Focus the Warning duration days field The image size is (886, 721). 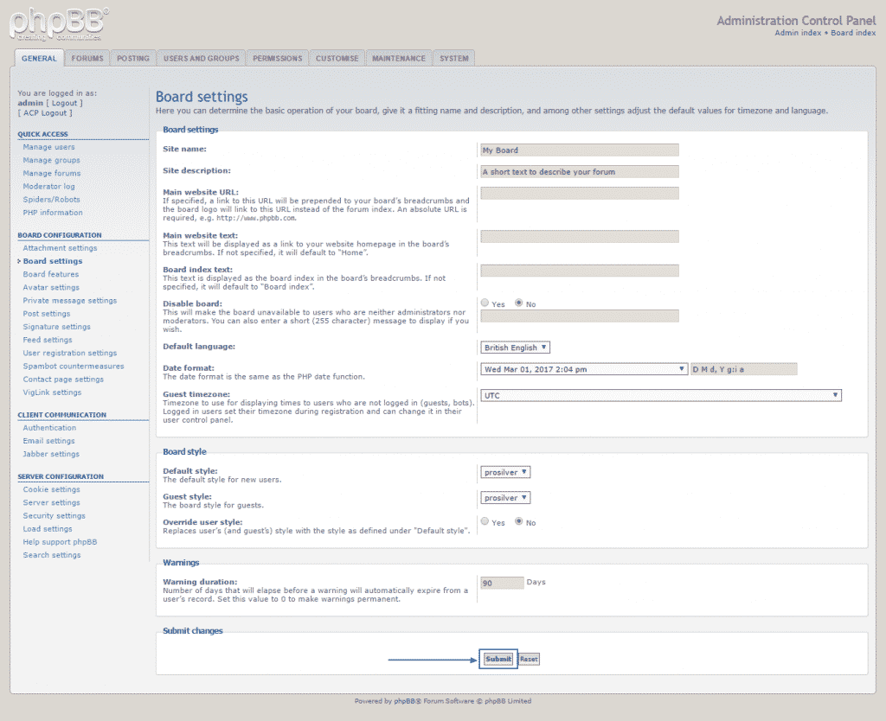[x=502, y=583]
